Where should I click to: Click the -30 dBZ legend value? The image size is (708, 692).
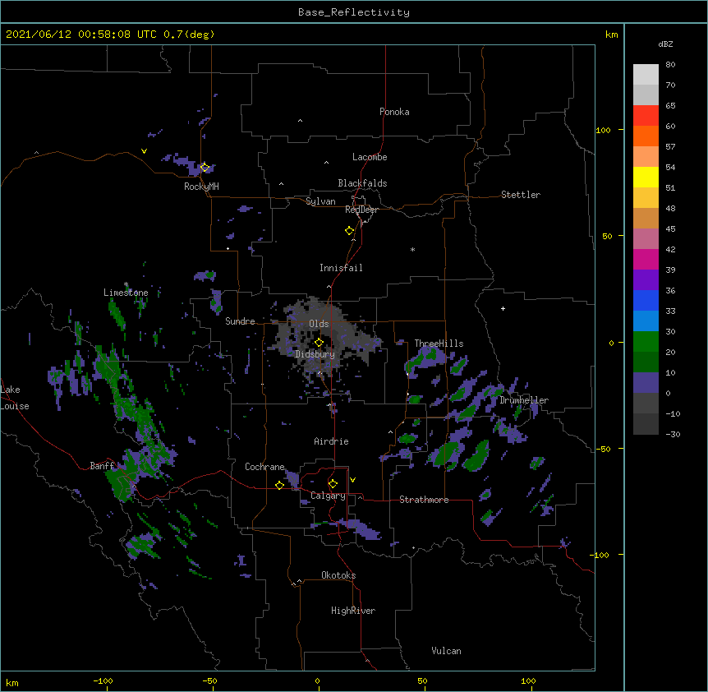(673, 434)
